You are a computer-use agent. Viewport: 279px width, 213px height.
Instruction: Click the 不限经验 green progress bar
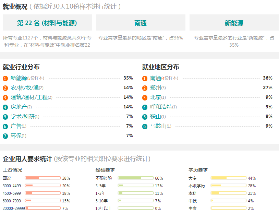tap(136, 178)
